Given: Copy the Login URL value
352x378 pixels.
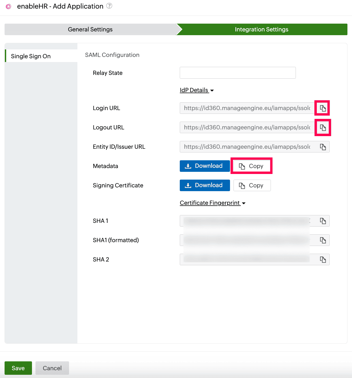Looking at the screenshot, I should pyautogui.click(x=323, y=108).
